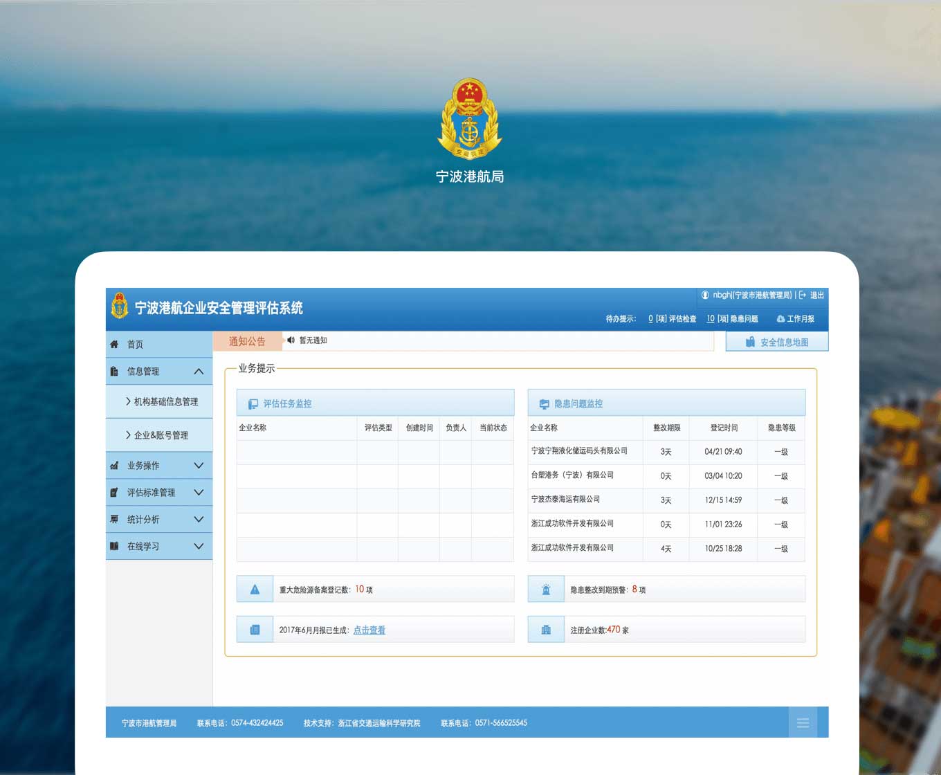Open the 安全信息地图 button
The height and width of the screenshot is (775, 941).
[x=776, y=342]
